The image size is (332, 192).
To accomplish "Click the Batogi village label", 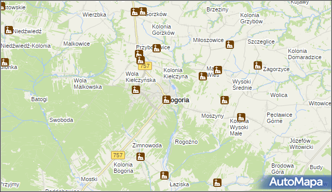I will 39,99.
